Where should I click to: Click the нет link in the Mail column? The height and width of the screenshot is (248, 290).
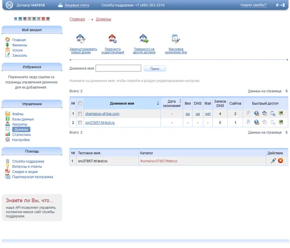click(208, 114)
